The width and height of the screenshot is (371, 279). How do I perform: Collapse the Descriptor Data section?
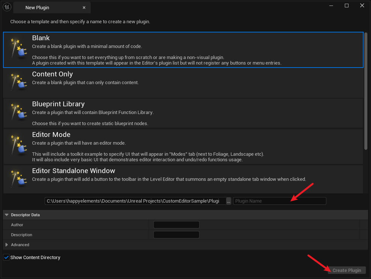7,215
